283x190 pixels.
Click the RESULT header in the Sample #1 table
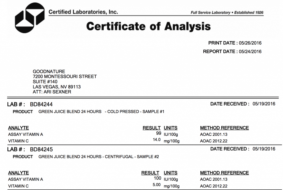pyautogui.click(x=152, y=128)
